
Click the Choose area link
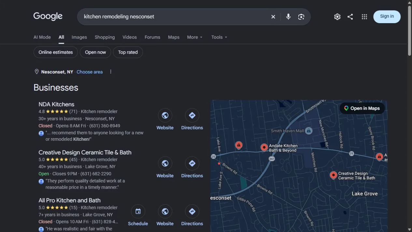coord(90,72)
